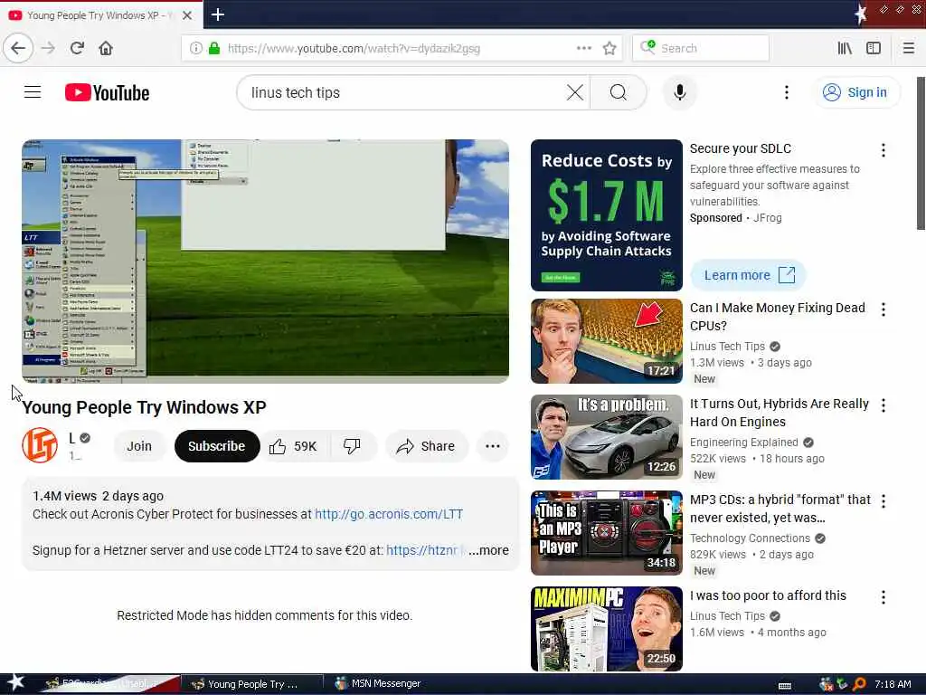Open Technology Connections channel name
This screenshot has height=695, width=926.
[x=750, y=538]
